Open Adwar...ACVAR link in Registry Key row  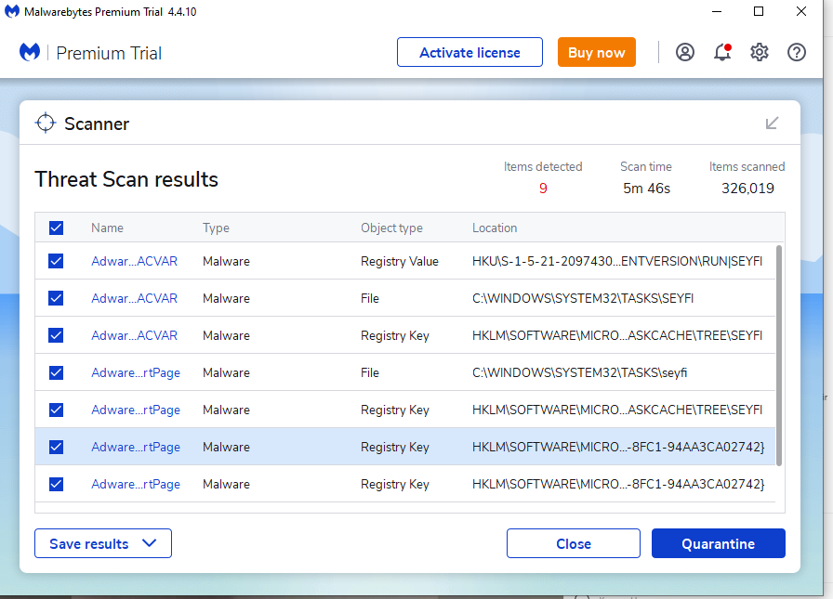click(135, 335)
